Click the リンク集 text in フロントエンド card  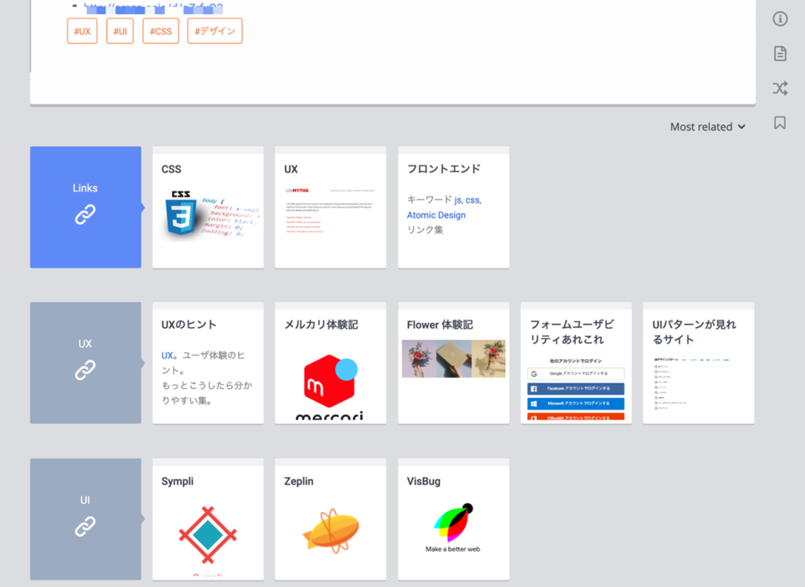pyautogui.click(x=425, y=230)
